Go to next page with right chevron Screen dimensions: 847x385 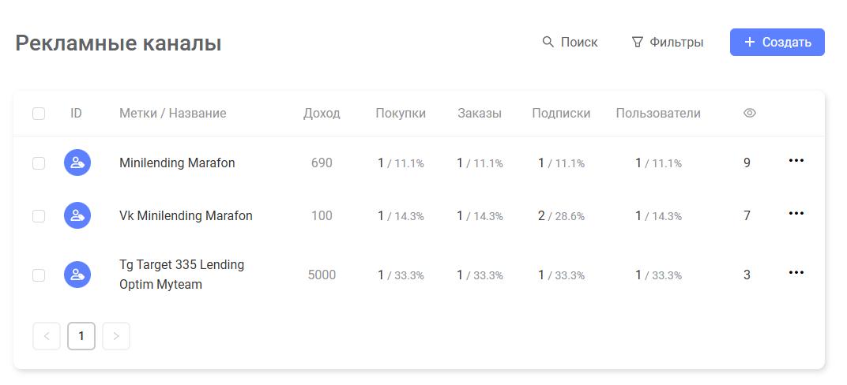tap(115, 336)
